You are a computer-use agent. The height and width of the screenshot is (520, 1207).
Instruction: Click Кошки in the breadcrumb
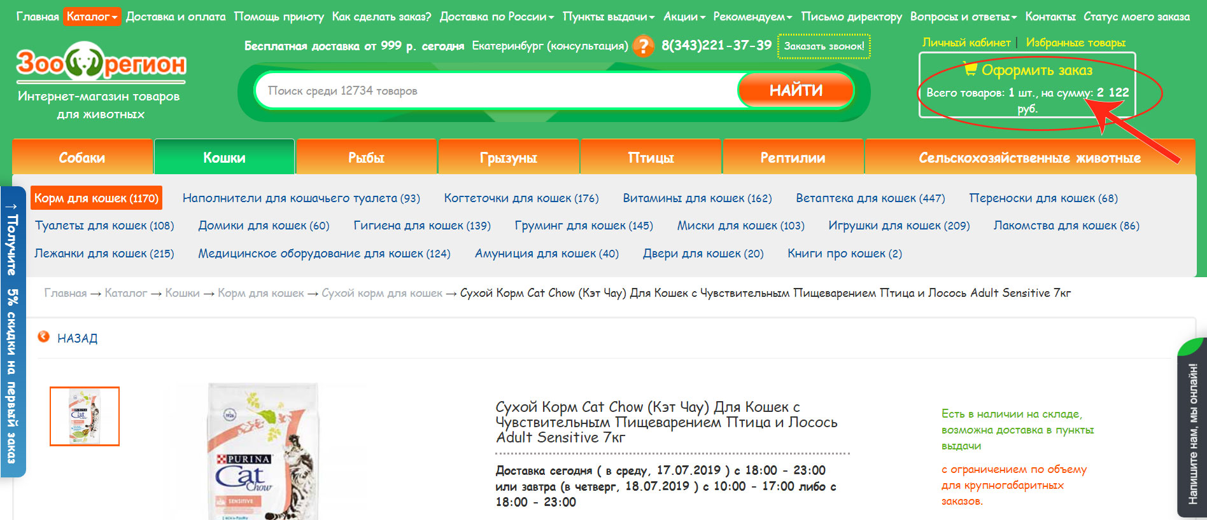pyautogui.click(x=183, y=293)
